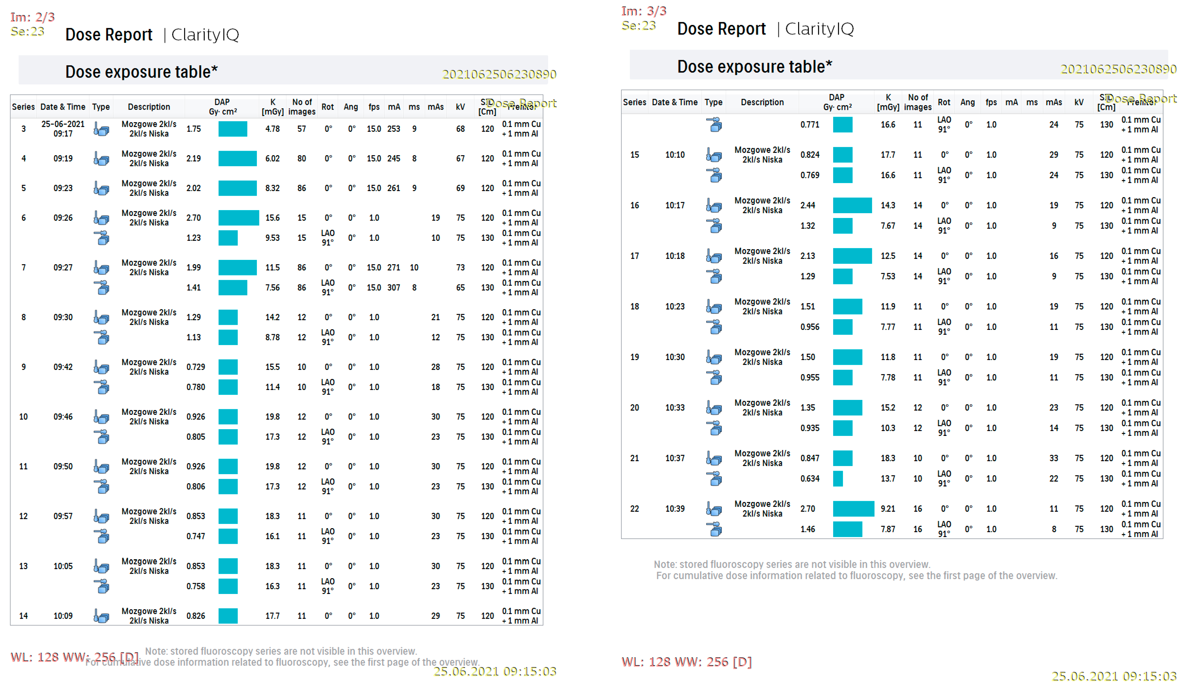Click series 20 frontal type icon at 10:33
The width and height of the screenshot is (1186, 691).
[x=714, y=408]
